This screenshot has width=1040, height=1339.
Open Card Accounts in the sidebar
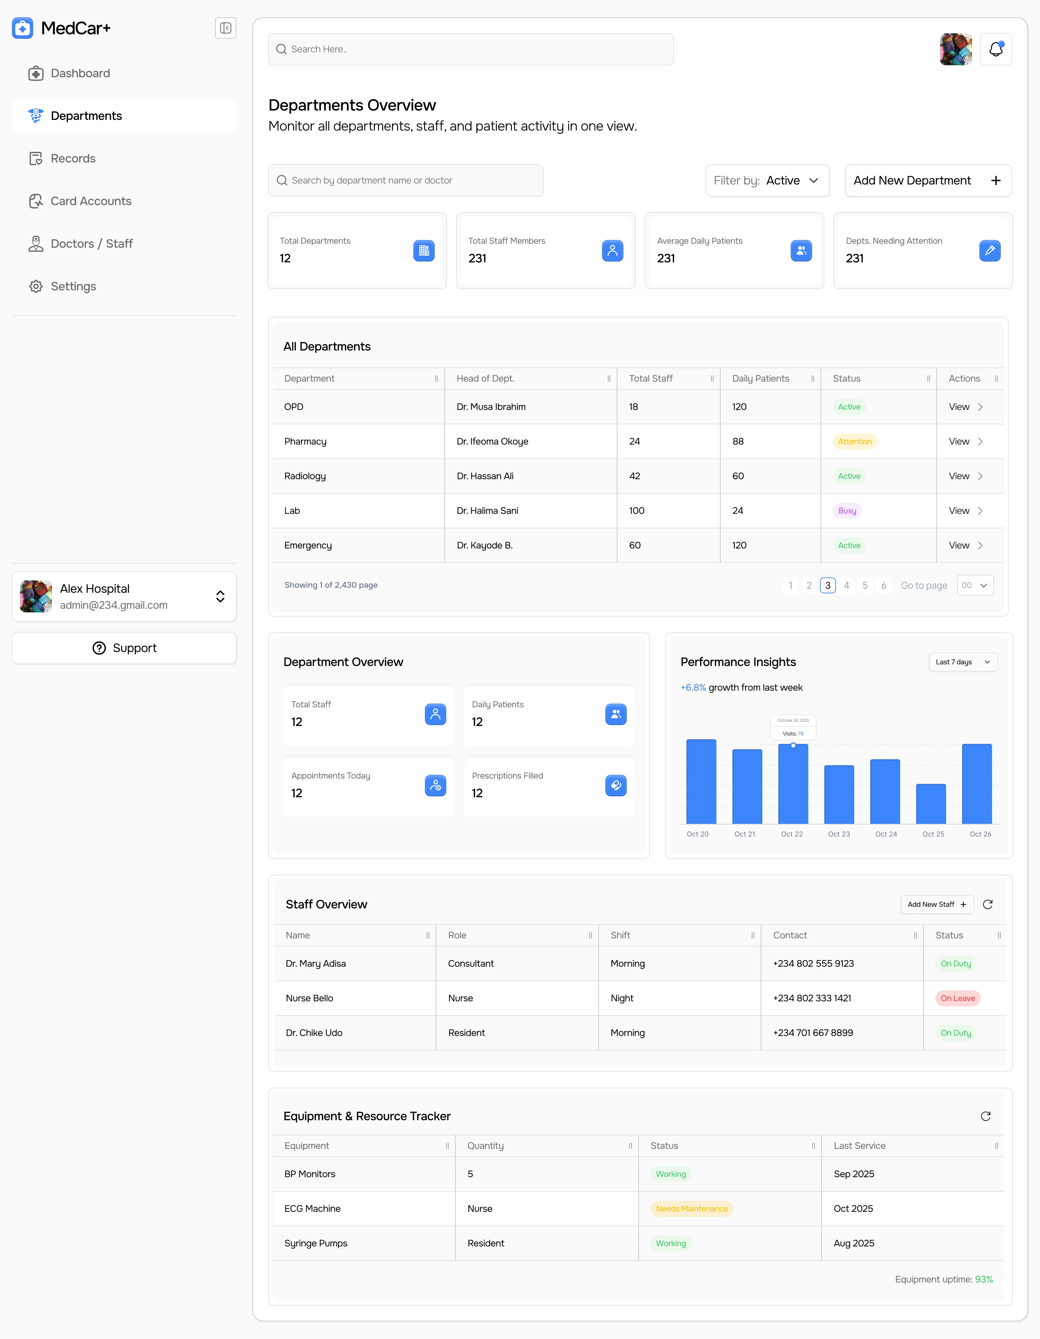tap(91, 201)
